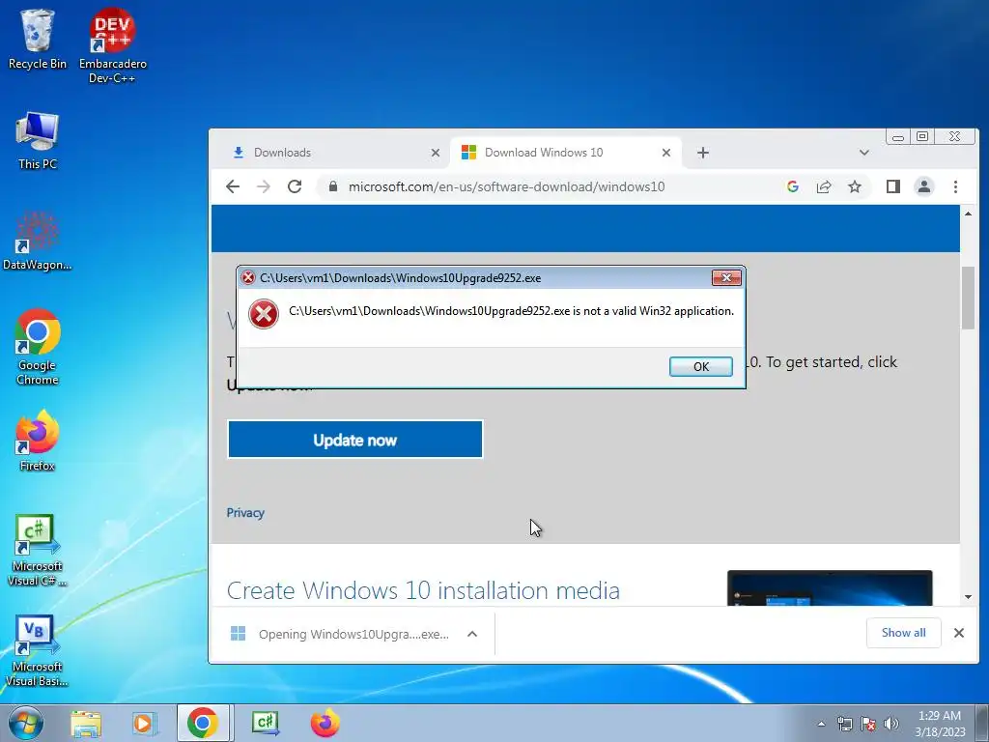
Task: Go back to previous page
Action: tap(233, 186)
